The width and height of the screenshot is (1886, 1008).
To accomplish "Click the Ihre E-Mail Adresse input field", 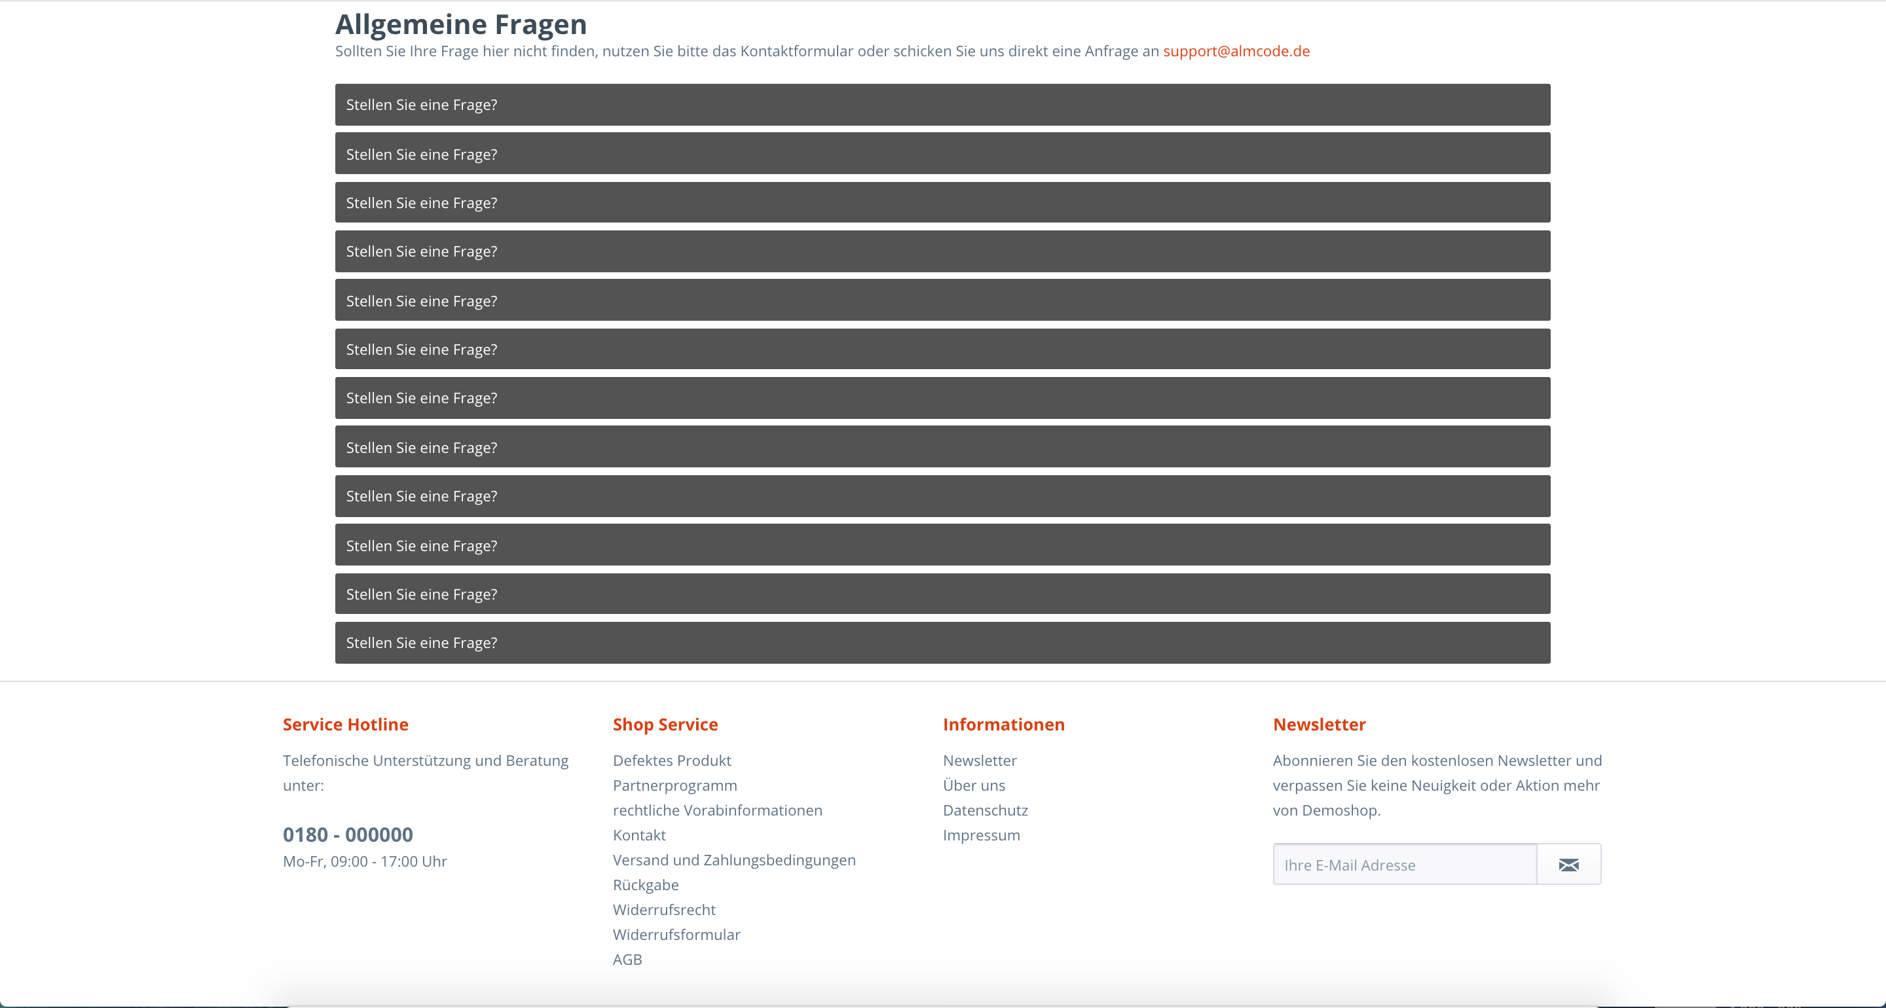I will tap(1404, 865).
